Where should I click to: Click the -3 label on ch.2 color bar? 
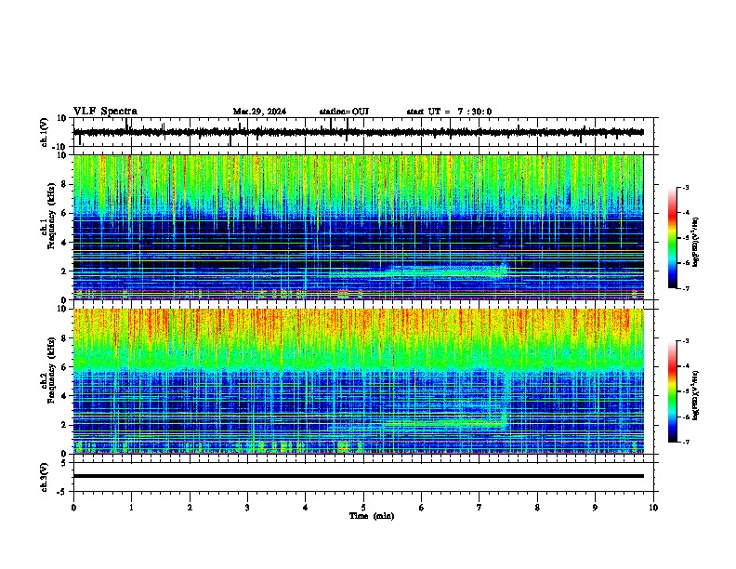[686, 341]
